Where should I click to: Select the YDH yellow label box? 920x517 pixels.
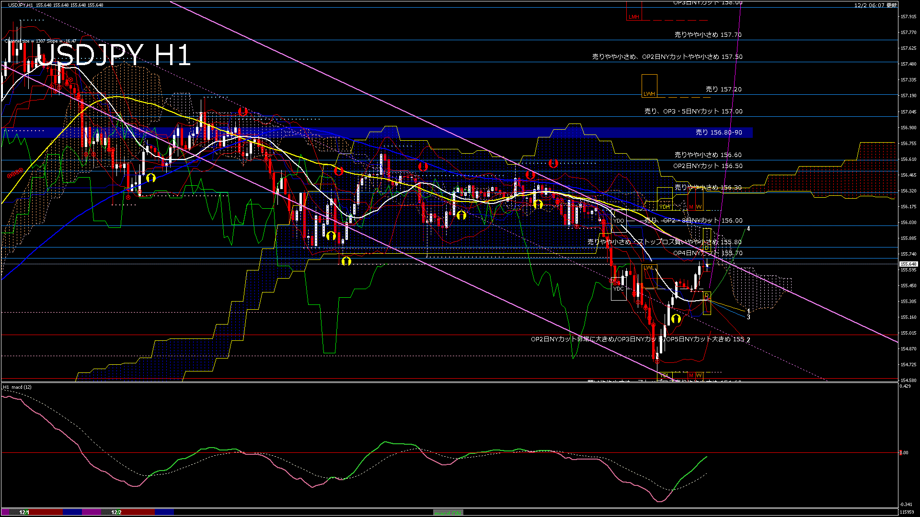tap(665, 206)
